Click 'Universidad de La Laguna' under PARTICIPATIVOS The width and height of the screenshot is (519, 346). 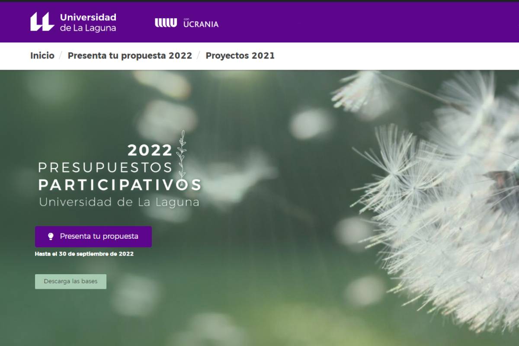(119, 202)
